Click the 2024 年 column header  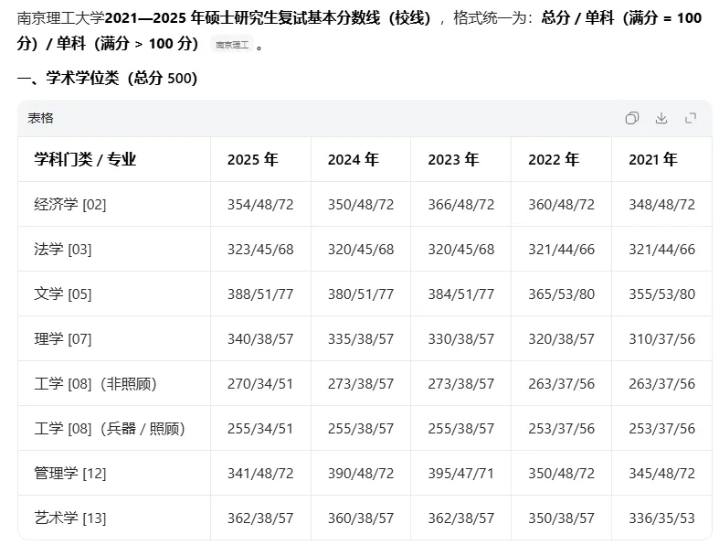pos(353,159)
